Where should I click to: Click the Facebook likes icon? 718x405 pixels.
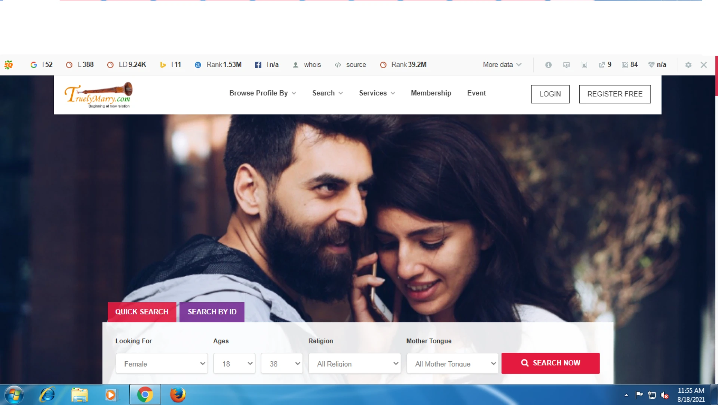[258, 65]
